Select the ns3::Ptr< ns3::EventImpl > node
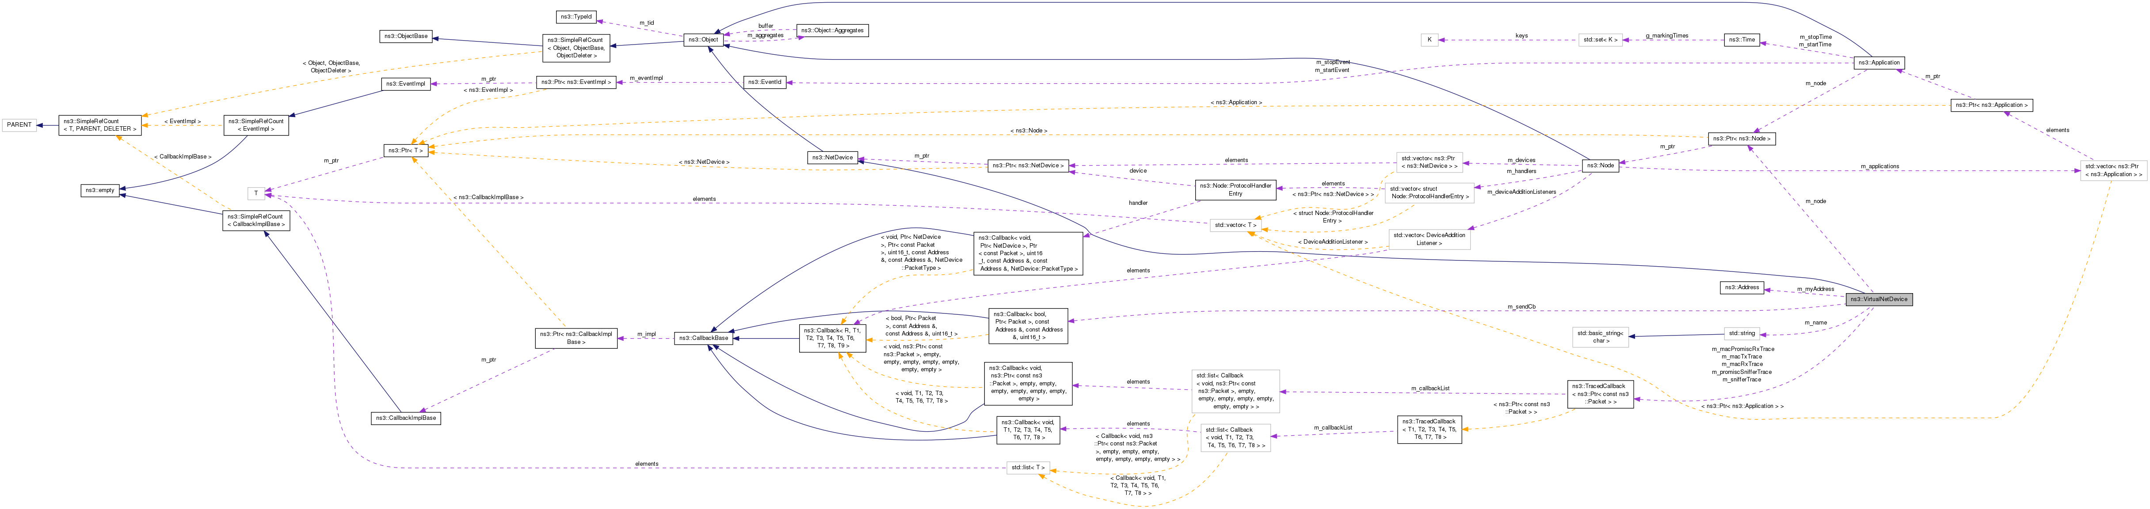The width and height of the screenshot is (2150, 509). pos(576,82)
